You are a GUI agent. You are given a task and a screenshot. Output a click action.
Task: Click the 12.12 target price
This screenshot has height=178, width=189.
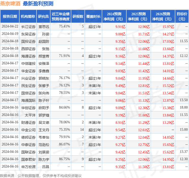point(184,56)
